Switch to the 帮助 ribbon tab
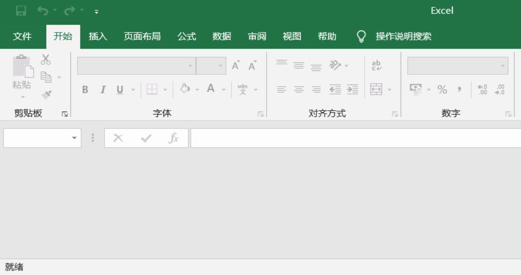The width and height of the screenshot is (521, 275). pyautogui.click(x=327, y=36)
